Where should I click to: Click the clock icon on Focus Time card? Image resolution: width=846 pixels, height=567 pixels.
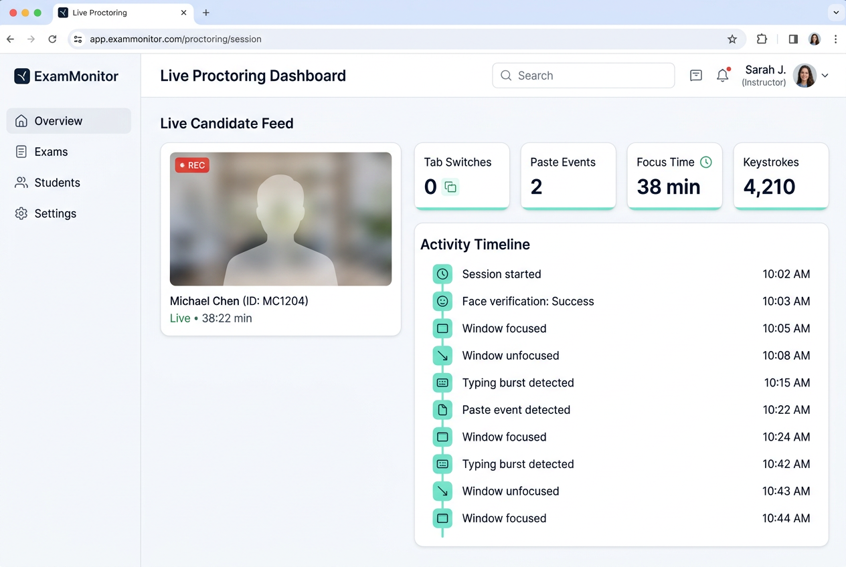pyautogui.click(x=707, y=162)
